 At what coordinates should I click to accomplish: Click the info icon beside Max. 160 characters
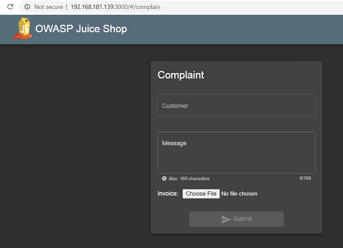click(164, 178)
